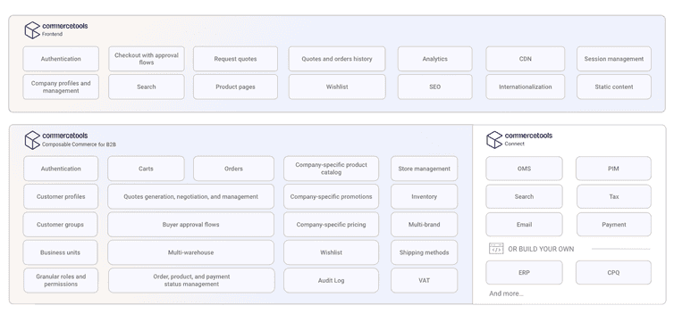Select the Static content box
The height and width of the screenshot is (322, 674).
[x=614, y=87]
